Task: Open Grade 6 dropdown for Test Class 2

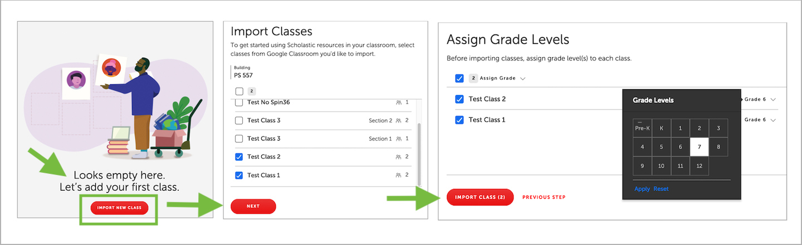Action: pyautogui.click(x=773, y=99)
